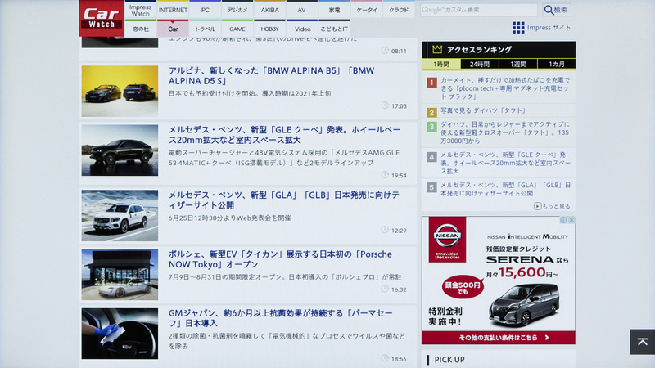655x368 pixels.
Task: Open the BMW ALPINA B5 article headline
Action: (272, 75)
